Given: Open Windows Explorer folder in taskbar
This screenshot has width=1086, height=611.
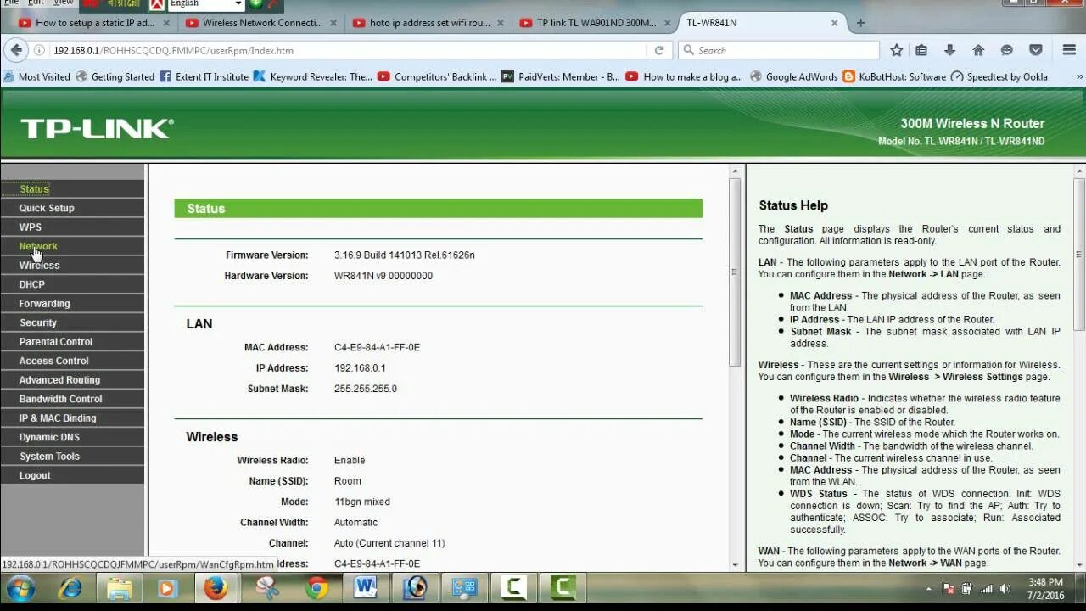Looking at the screenshot, I should (x=119, y=588).
